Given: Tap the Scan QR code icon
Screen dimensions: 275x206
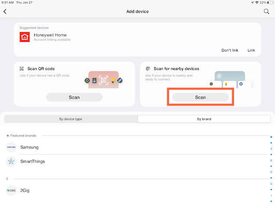Looking at the screenshot, I should pos(22,69).
